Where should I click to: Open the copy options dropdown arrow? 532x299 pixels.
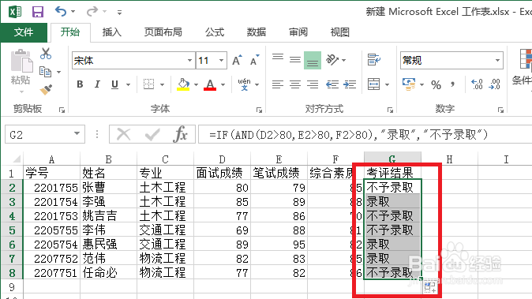pos(58,72)
